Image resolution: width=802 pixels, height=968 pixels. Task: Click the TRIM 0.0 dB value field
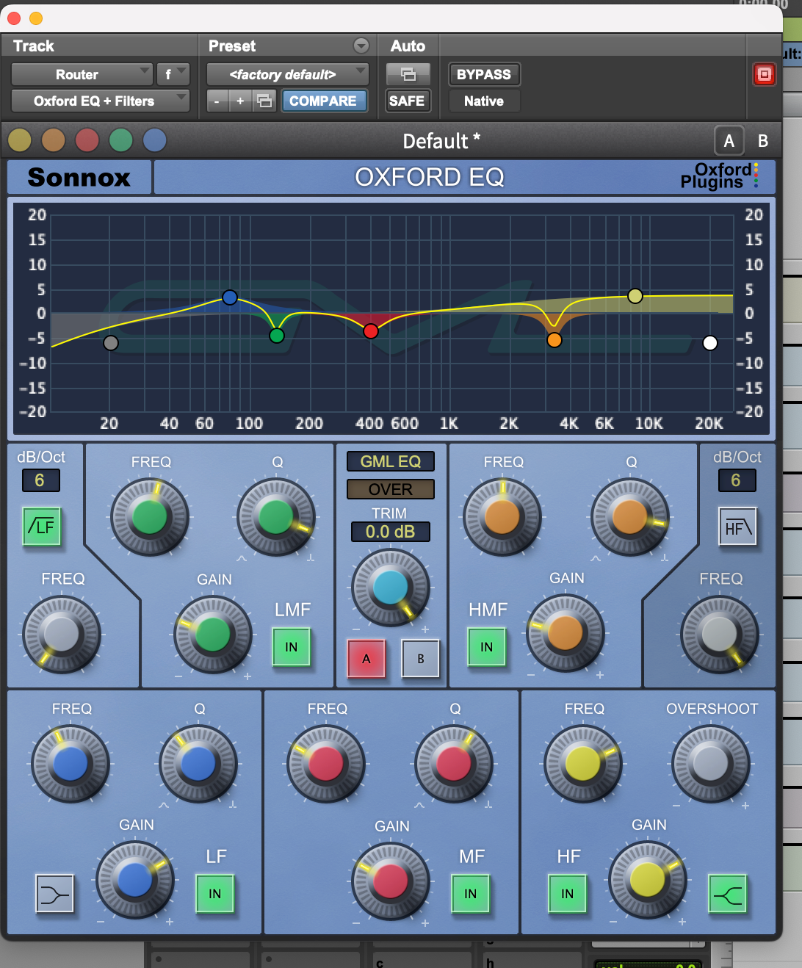[x=390, y=532]
